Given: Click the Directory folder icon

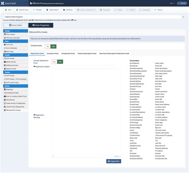Looking at the screenshot, I should click(64, 10).
